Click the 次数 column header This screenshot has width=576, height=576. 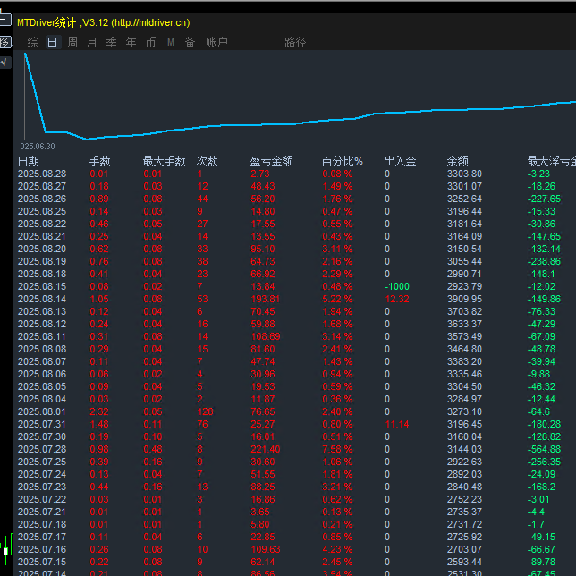207,161
